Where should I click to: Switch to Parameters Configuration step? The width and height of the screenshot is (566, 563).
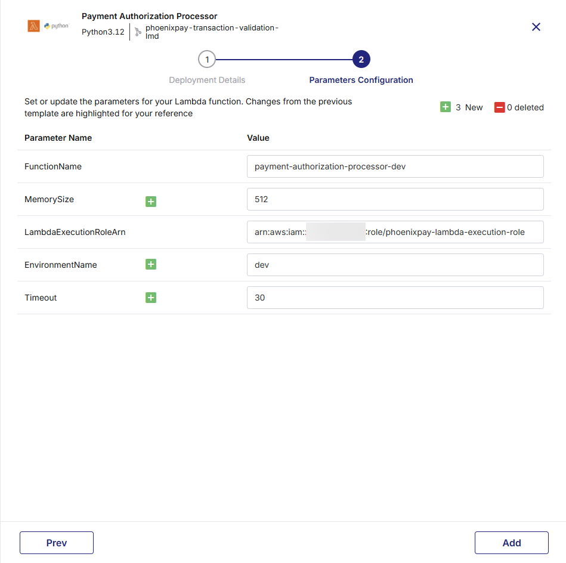click(x=361, y=79)
